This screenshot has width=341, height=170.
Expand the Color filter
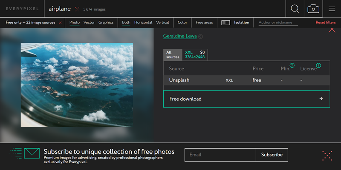182,23
